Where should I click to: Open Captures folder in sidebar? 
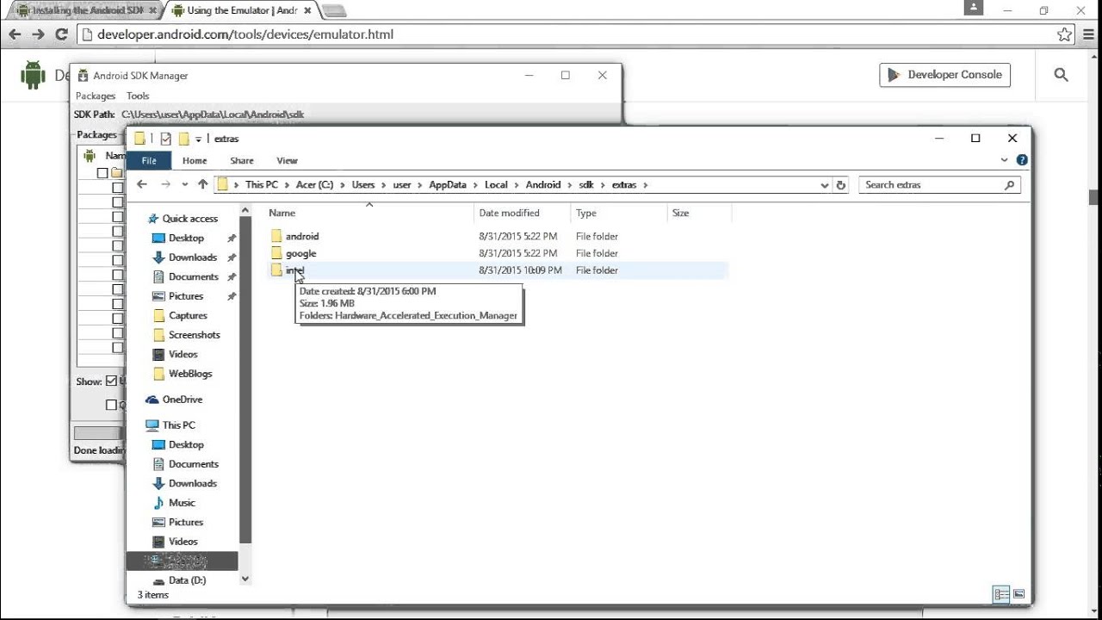pos(188,316)
